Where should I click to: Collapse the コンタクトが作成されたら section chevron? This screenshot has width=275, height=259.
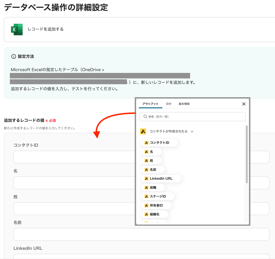(192, 131)
